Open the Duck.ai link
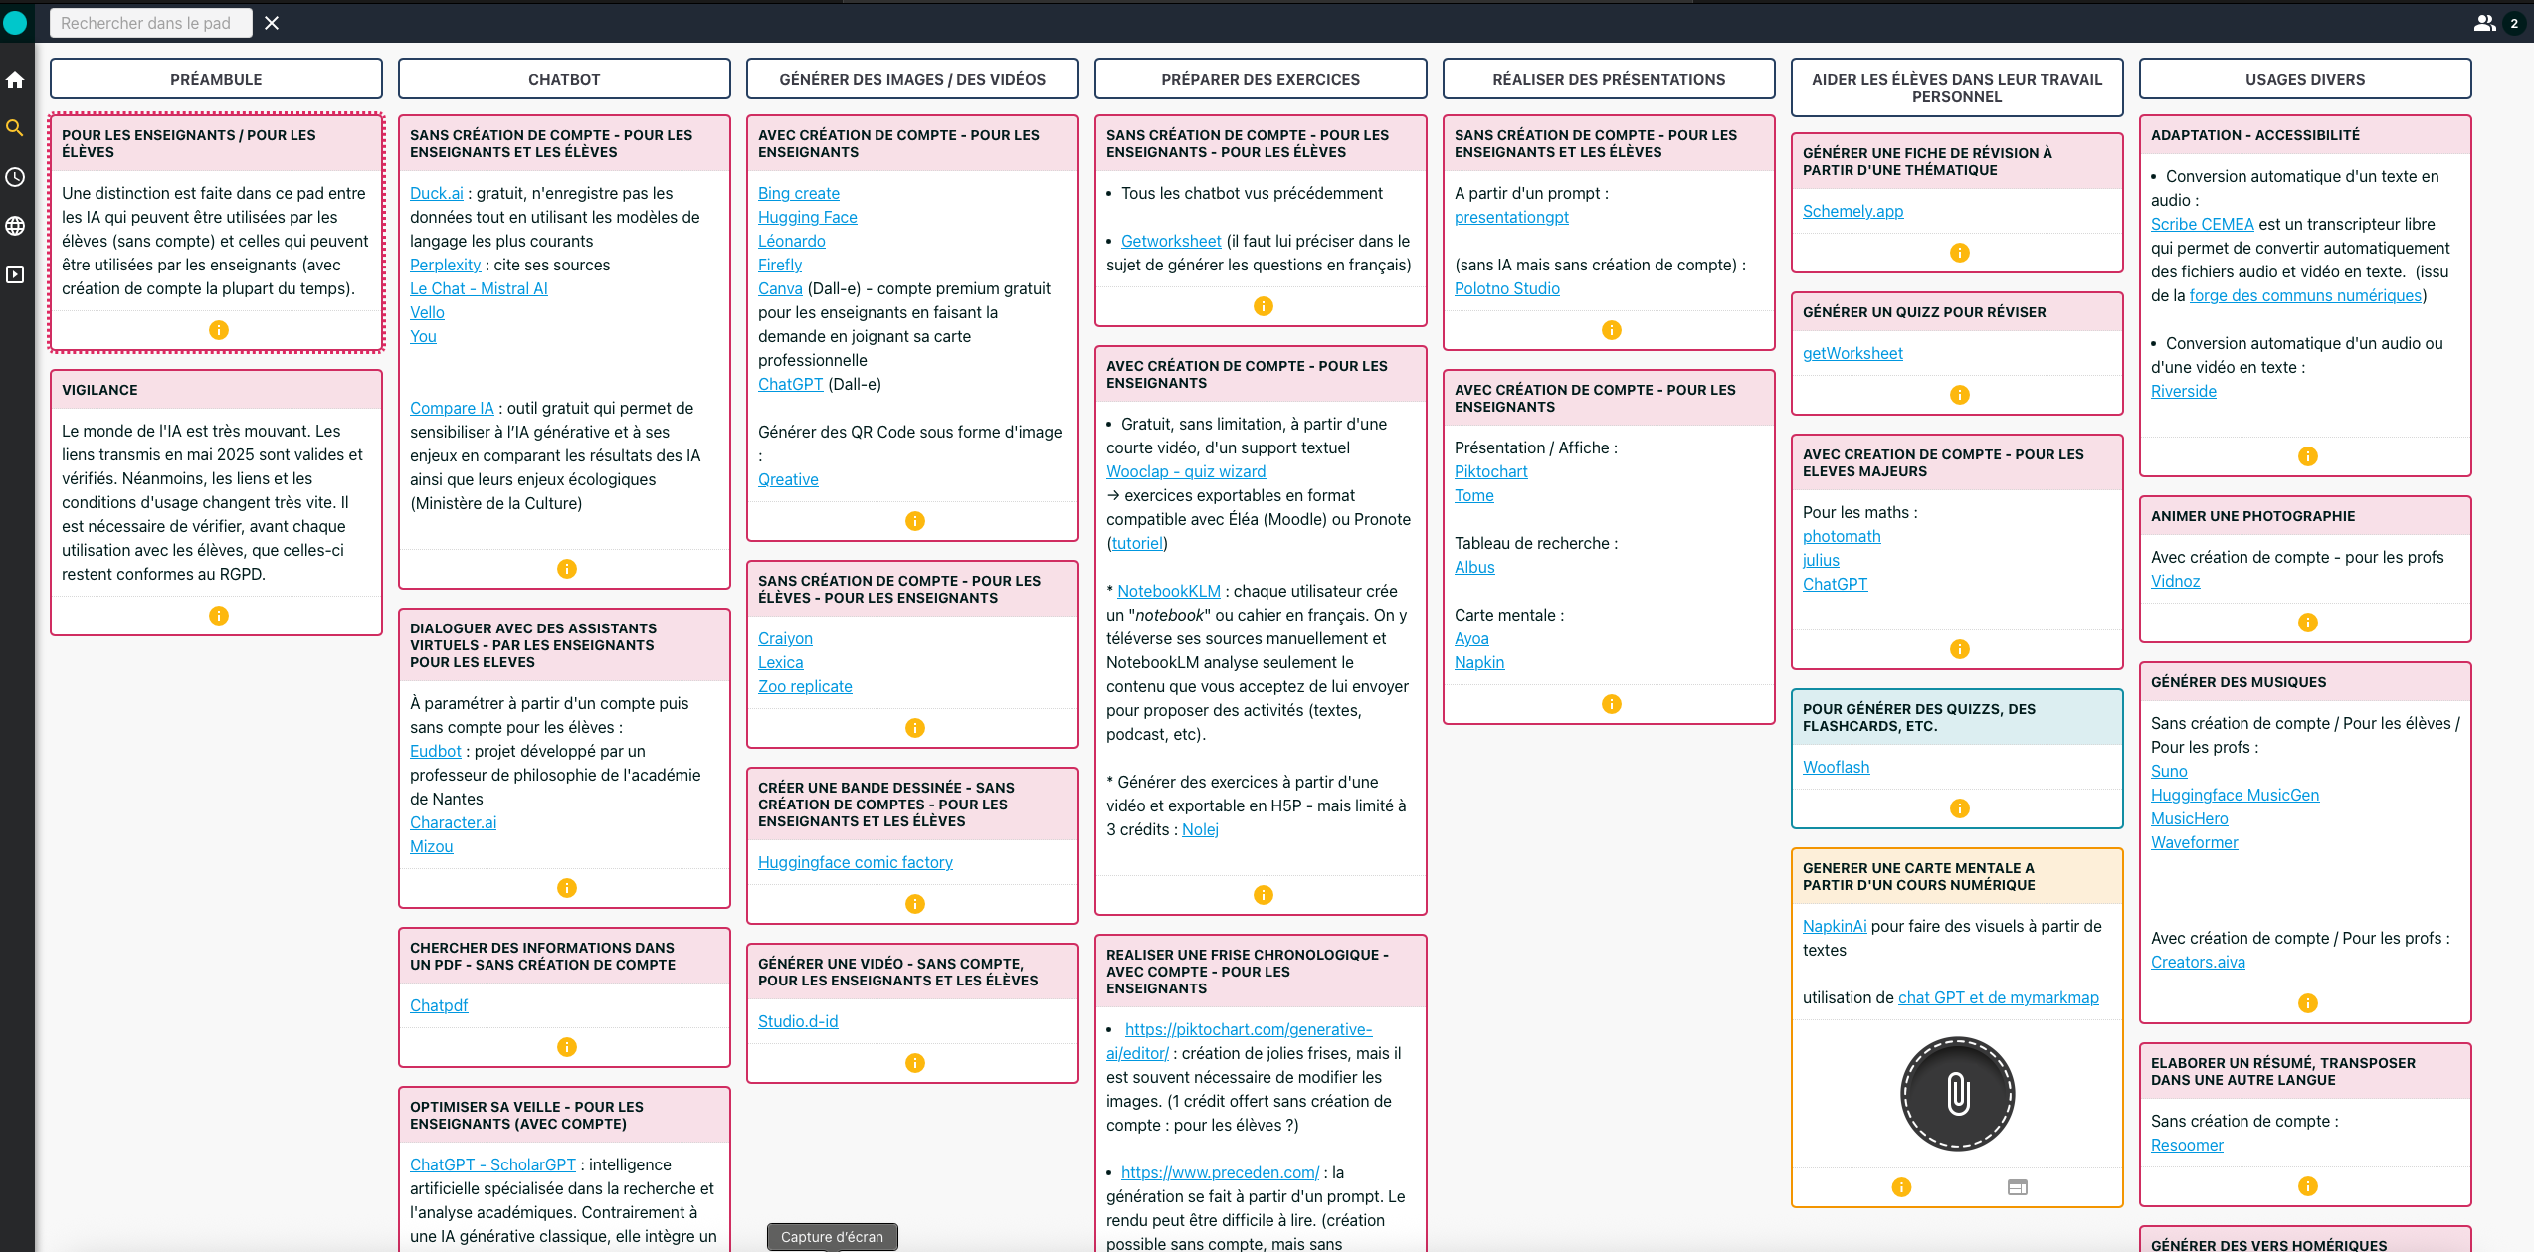This screenshot has height=1252, width=2534. coord(437,193)
